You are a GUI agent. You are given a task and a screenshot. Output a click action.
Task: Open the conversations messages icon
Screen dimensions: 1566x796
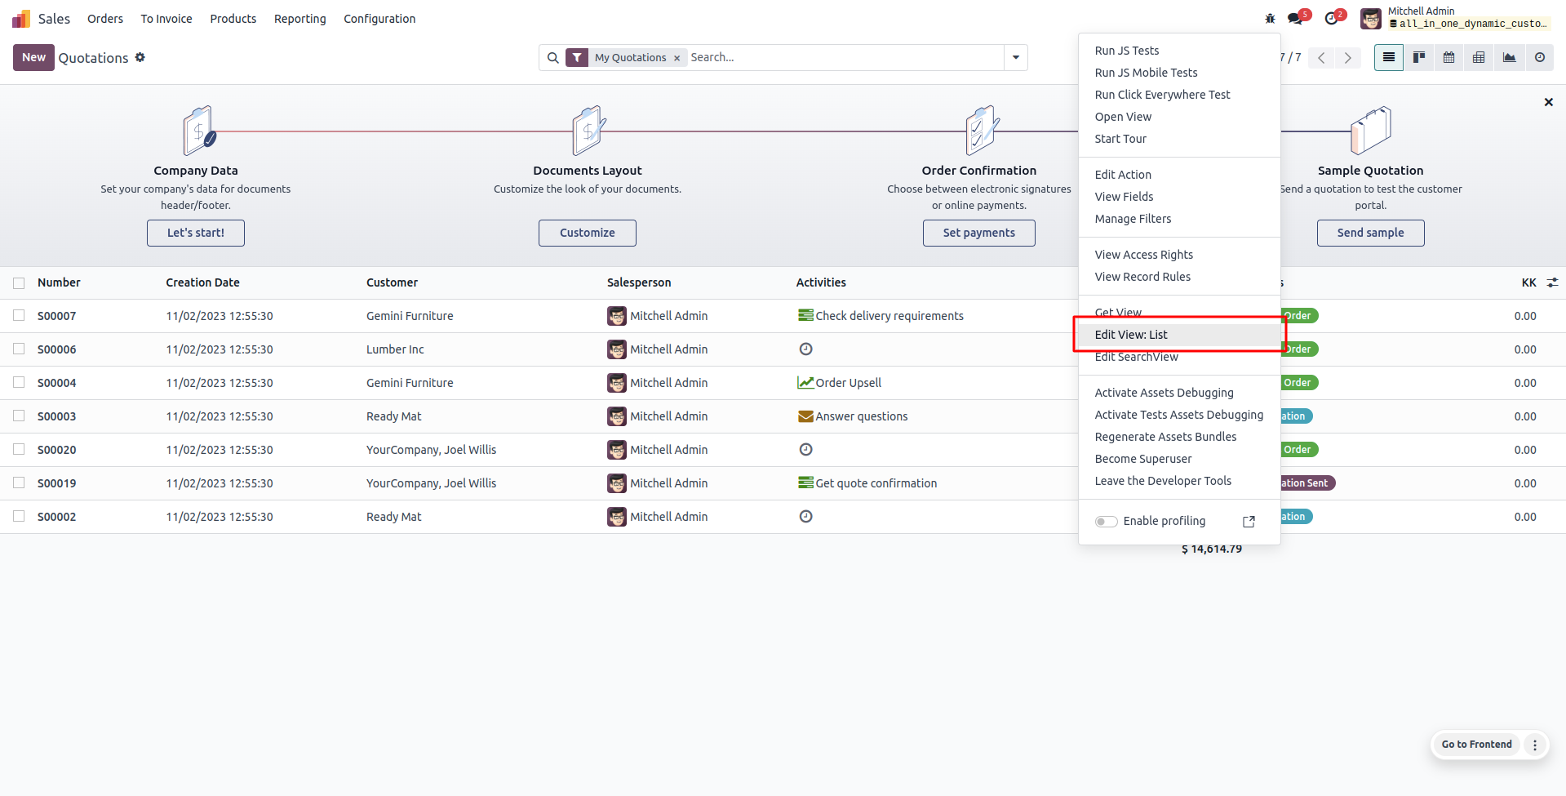coord(1295,18)
